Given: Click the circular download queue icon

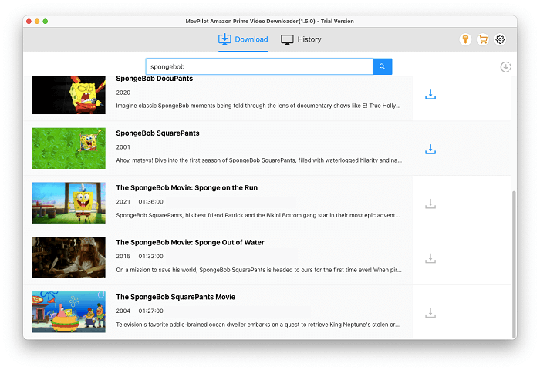Looking at the screenshot, I should click(x=505, y=67).
